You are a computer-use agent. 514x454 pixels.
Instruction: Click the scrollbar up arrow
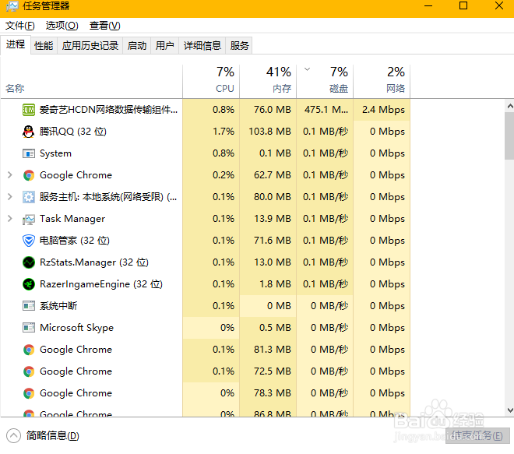tap(510, 106)
